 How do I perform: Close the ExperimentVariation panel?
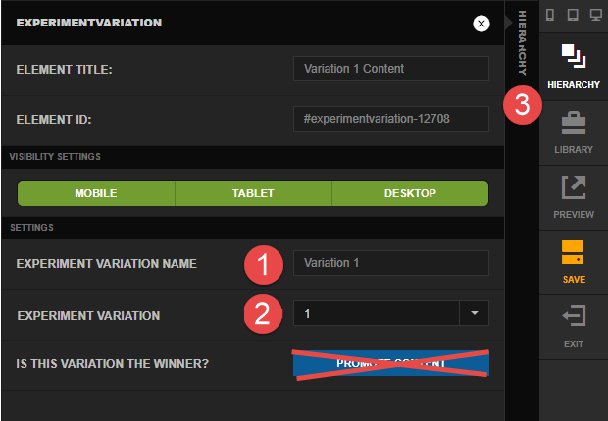point(481,24)
